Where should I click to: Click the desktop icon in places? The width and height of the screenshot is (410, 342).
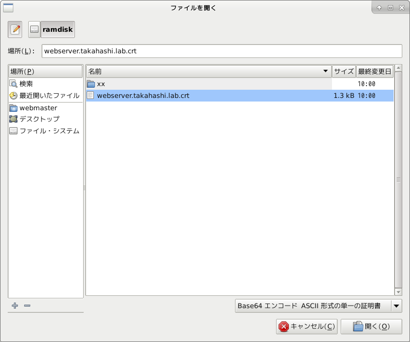coord(13,119)
